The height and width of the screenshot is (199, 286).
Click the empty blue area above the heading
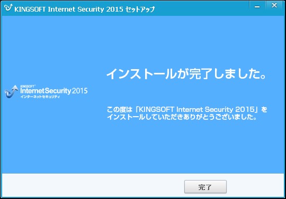click(186, 42)
